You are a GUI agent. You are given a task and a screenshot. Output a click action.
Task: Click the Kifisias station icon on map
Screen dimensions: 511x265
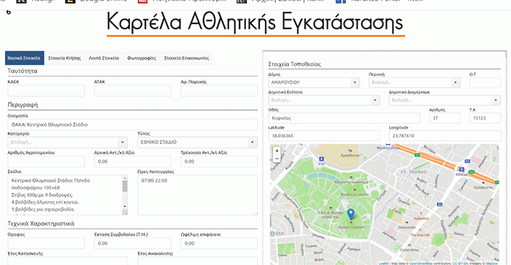(461, 169)
